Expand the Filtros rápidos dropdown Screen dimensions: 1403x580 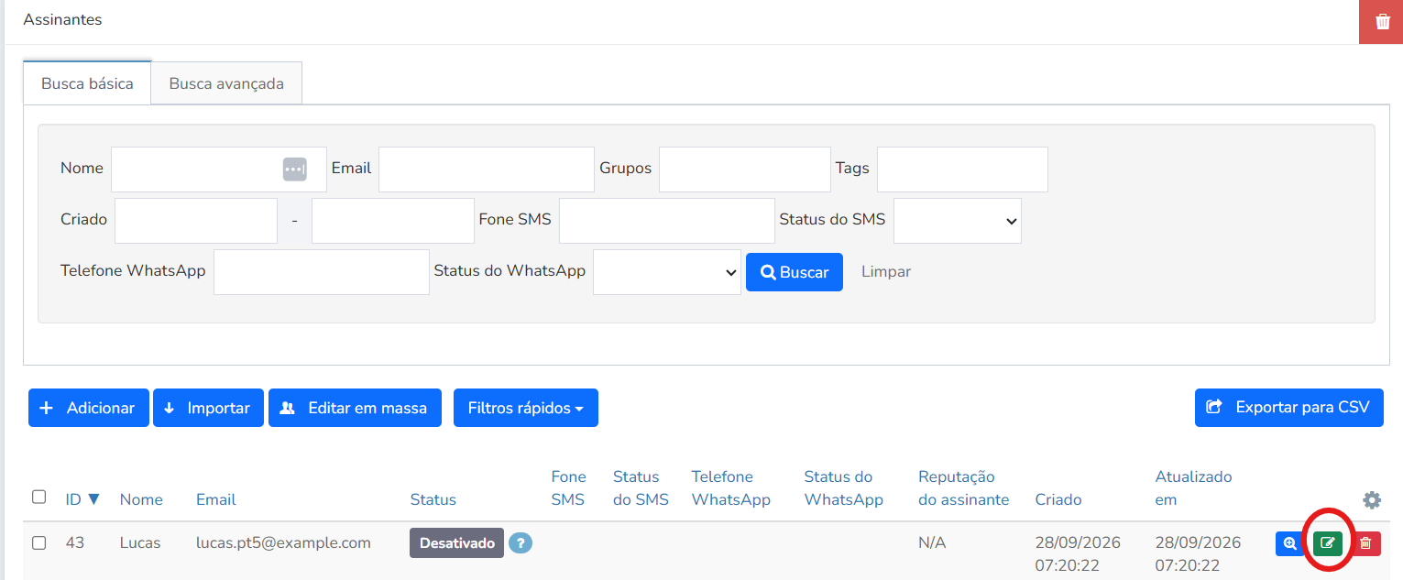(526, 408)
